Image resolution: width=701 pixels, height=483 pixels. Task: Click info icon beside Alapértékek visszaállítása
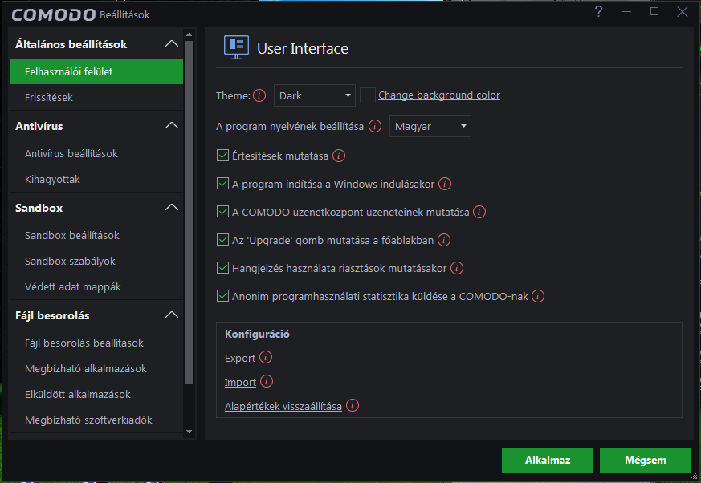tap(353, 406)
